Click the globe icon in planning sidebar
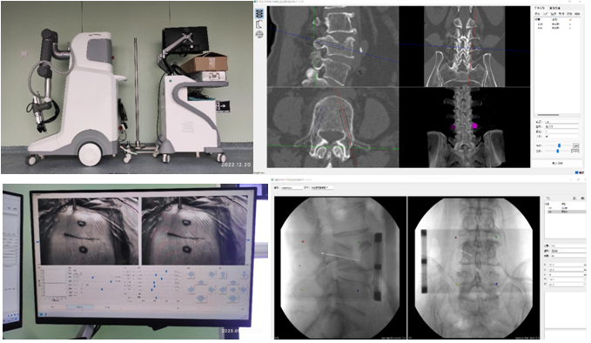Viewport: 591px width, 343px height. click(259, 35)
